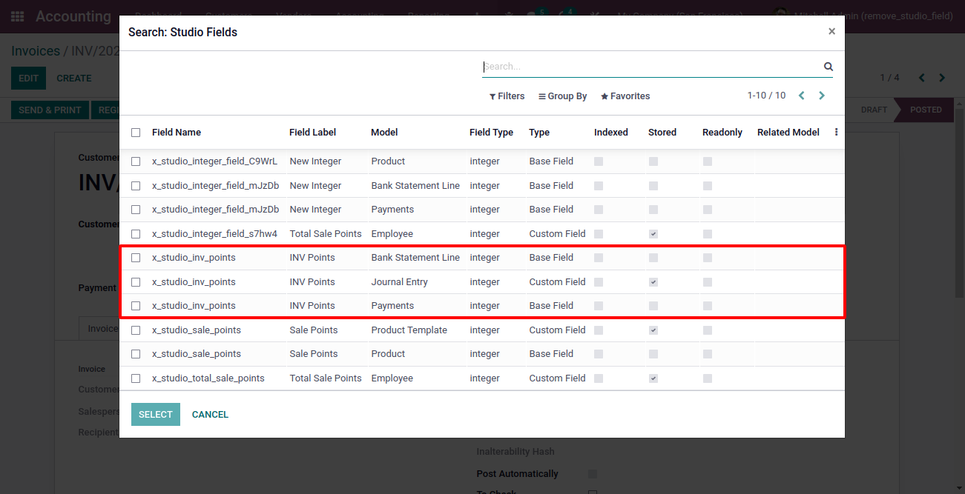
Task: Click the SELECT button
Action: tap(156, 415)
